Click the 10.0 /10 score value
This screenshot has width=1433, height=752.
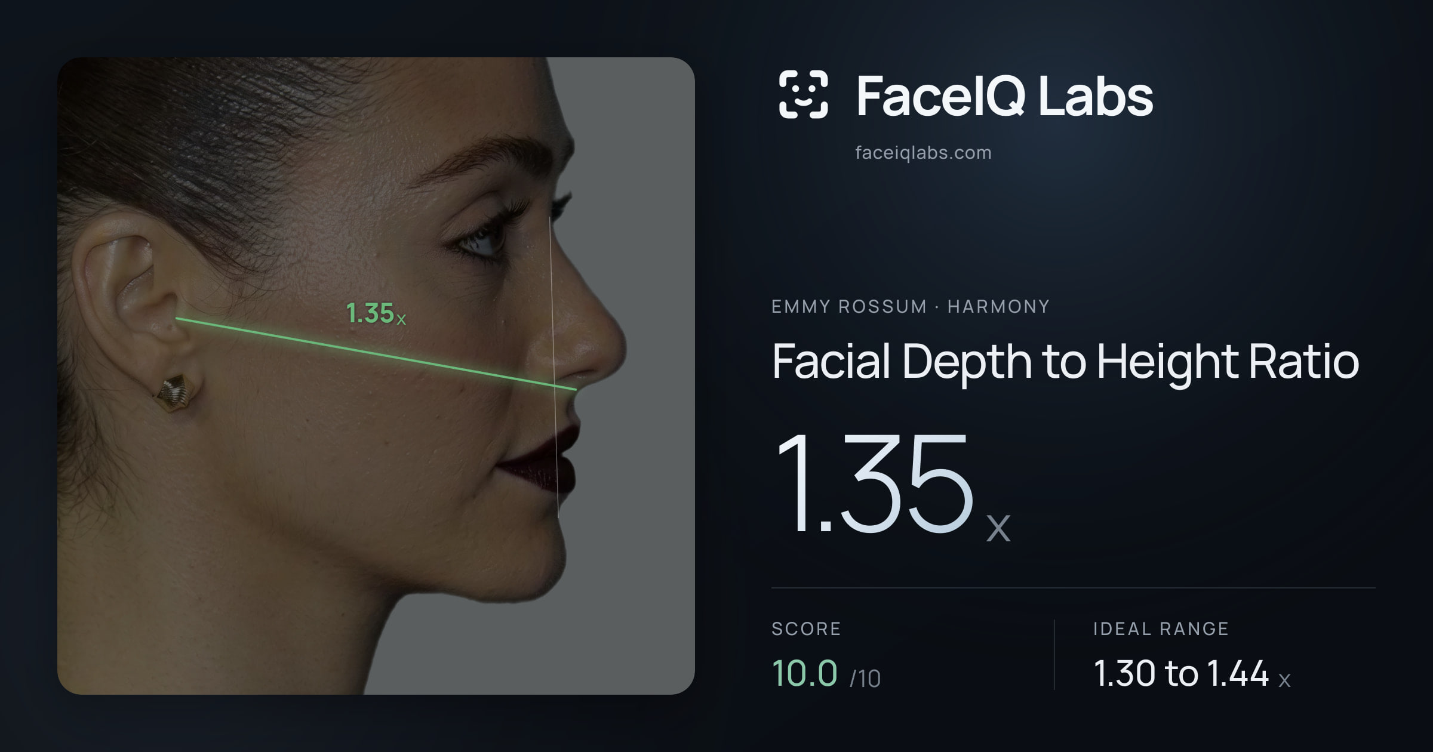(826, 673)
